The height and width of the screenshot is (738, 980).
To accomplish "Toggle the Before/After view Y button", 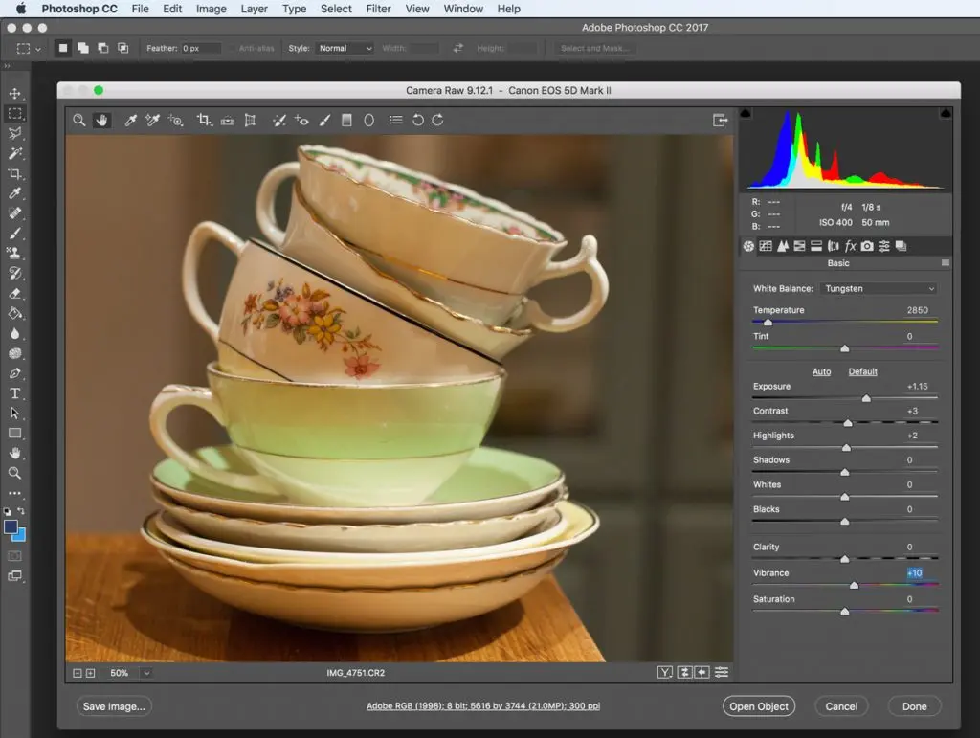I will [665, 673].
